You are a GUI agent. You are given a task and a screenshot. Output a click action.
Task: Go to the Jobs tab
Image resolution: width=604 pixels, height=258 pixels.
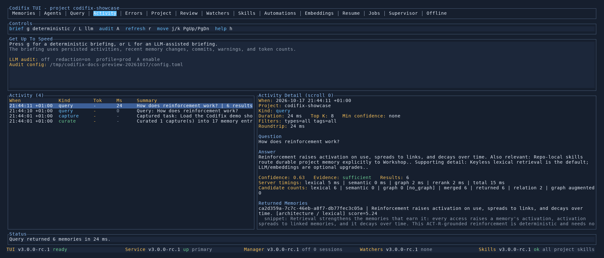[x=374, y=13]
